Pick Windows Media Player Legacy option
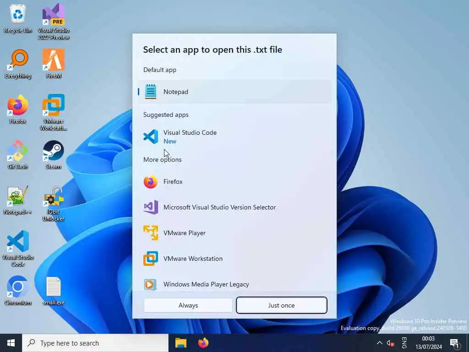This screenshot has height=352, width=469. tap(234, 284)
